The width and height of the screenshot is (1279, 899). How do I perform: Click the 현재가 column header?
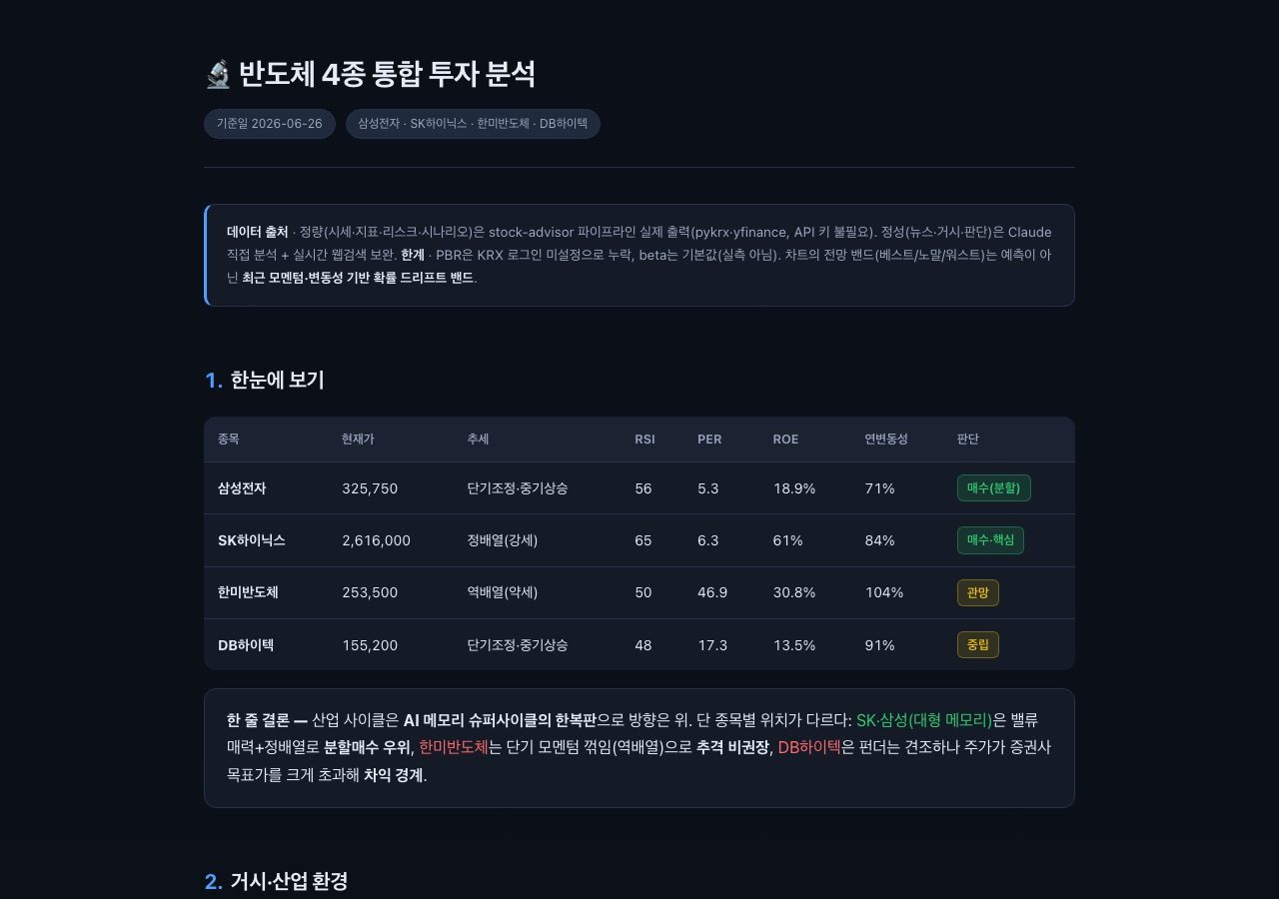coord(358,440)
